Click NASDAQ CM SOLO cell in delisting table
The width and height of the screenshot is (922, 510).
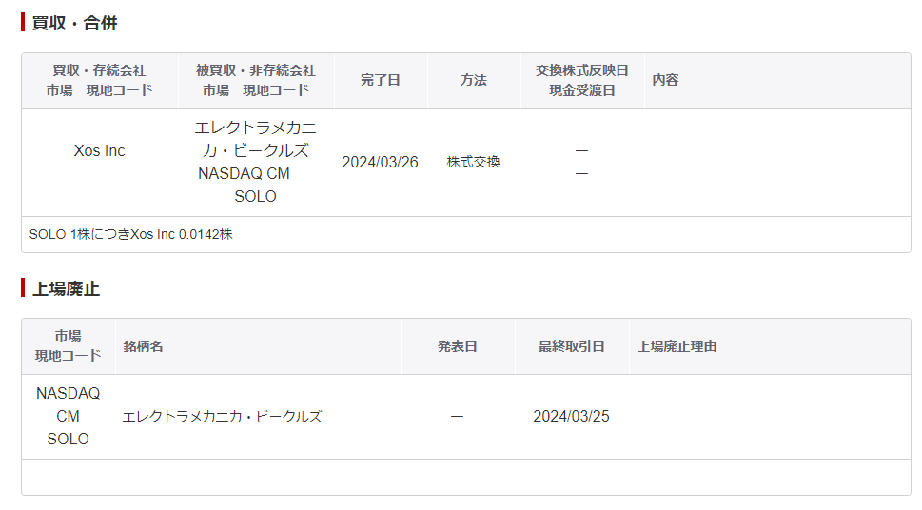pos(68,417)
